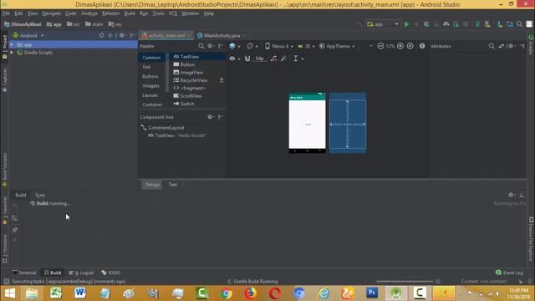Search the Attributes panel
This screenshot has width=535, height=301.
[492, 46]
